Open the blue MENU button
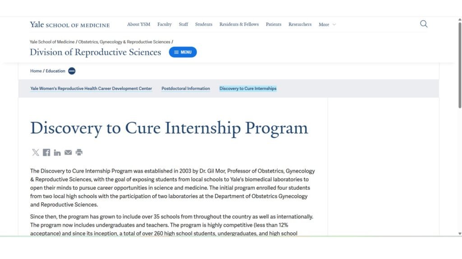 (183, 52)
